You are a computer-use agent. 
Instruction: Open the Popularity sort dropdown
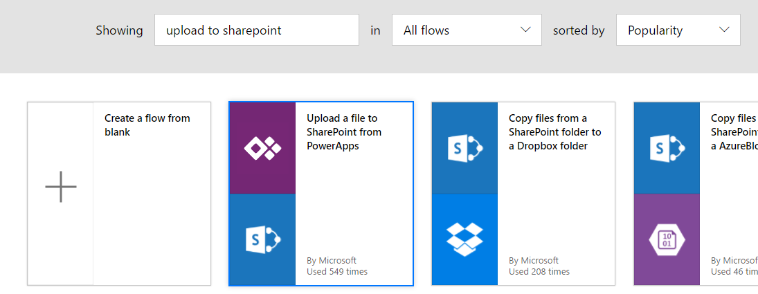pos(678,30)
